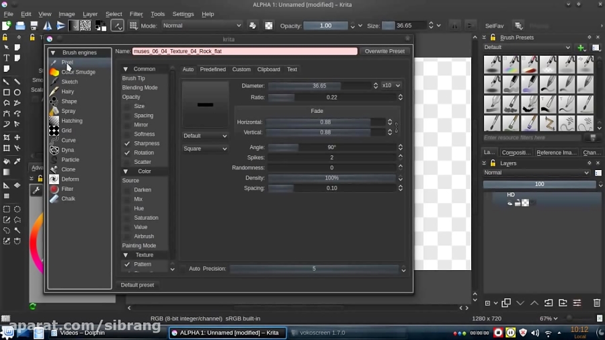Image resolution: width=605 pixels, height=340 pixels.
Task: Open the blending Mode Normal dropdown
Action: [202, 26]
